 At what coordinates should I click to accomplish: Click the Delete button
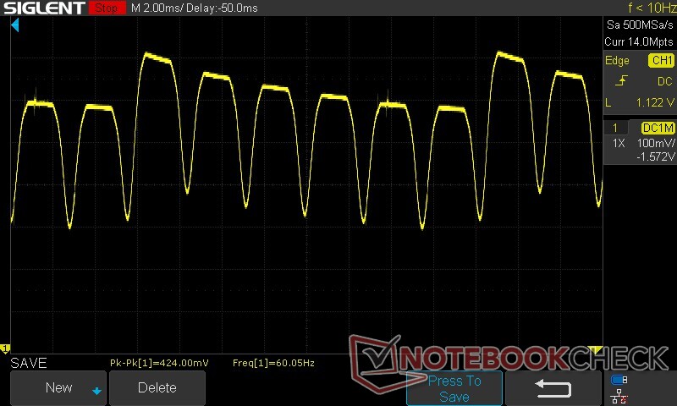click(157, 388)
